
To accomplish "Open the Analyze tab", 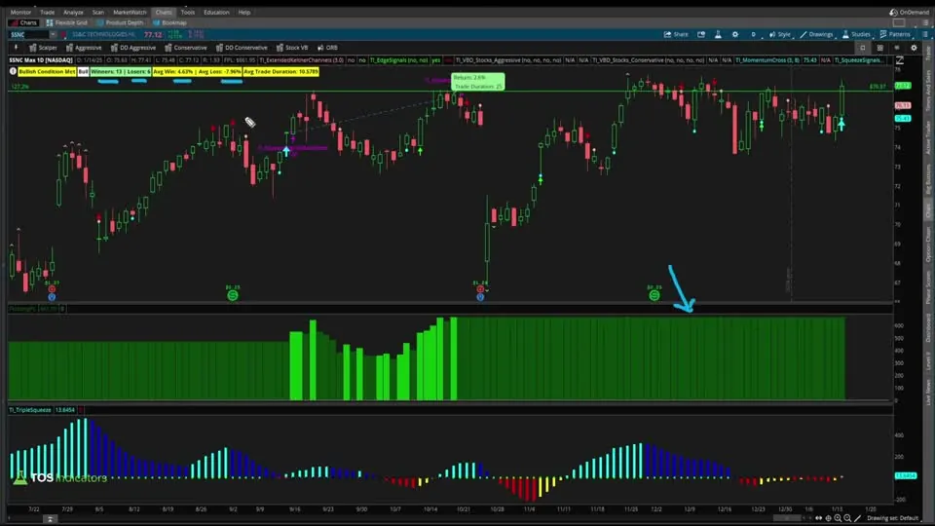I will [73, 12].
